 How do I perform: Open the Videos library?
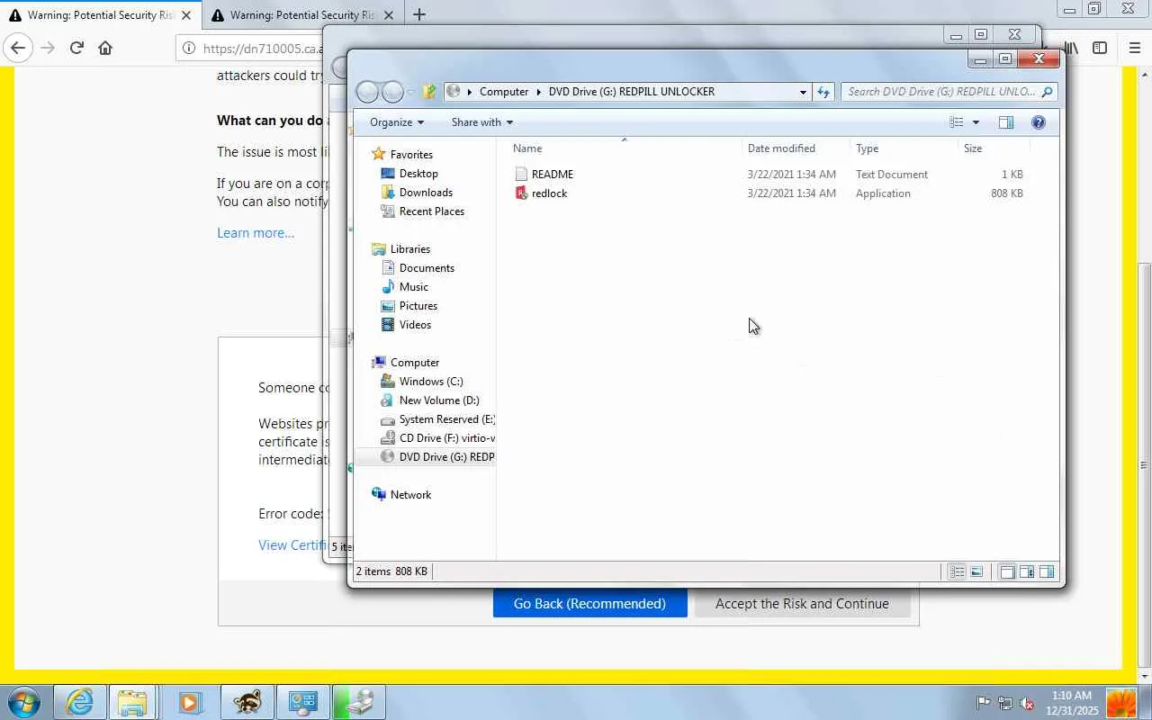pos(415,325)
